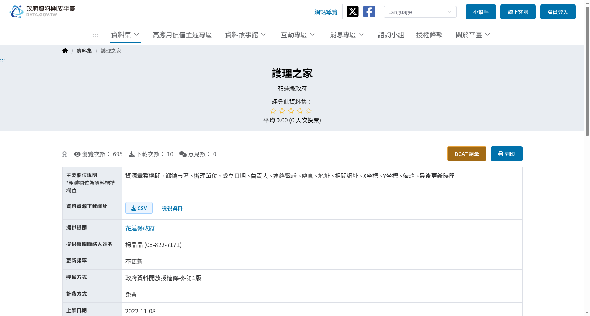This screenshot has width=590, height=316.
Task: Expand the 資料故事館 menu
Action: click(246, 35)
